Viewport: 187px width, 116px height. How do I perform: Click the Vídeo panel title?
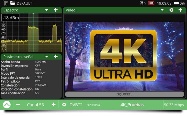[70, 10]
